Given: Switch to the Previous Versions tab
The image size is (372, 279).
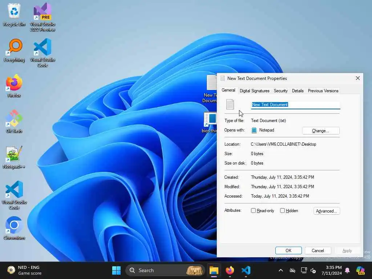Looking at the screenshot, I should tap(323, 91).
